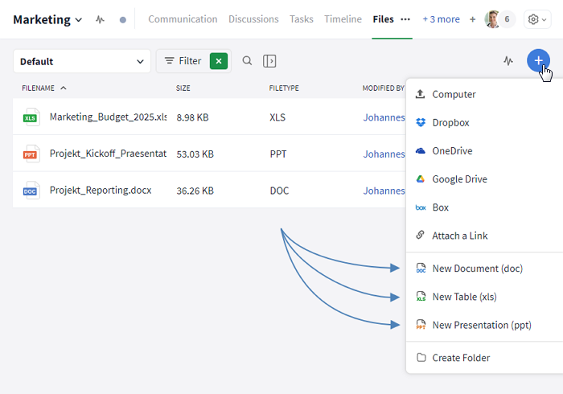This screenshot has height=394, width=563.
Task: Click the DOC filetype cell
Action: click(279, 191)
